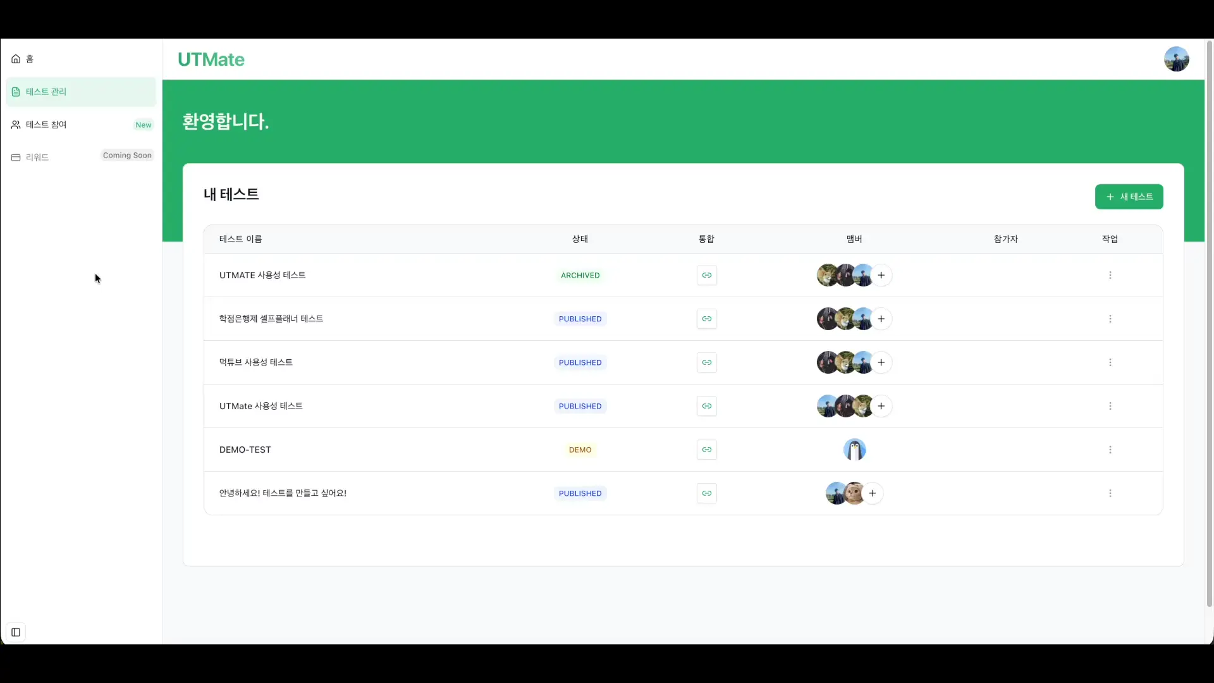Image resolution: width=1214 pixels, height=683 pixels.
Task: Add member to UTMate 사용성 테스트 row
Action: pyautogui.click(x=881, y=406)
